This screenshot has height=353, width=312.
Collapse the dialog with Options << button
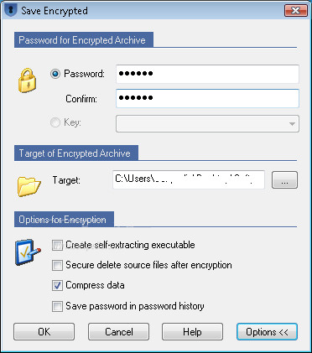pyautogui.click(x=267, y=332)
